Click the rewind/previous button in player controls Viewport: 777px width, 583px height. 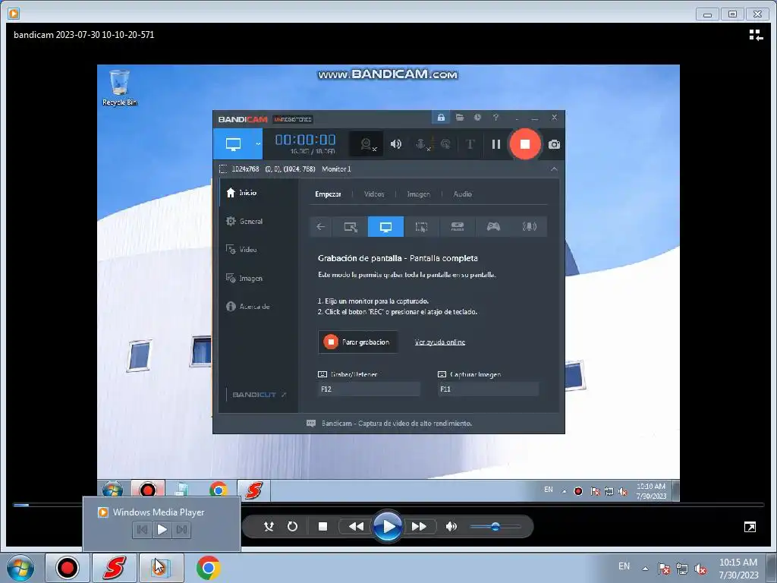click(356, 527)
